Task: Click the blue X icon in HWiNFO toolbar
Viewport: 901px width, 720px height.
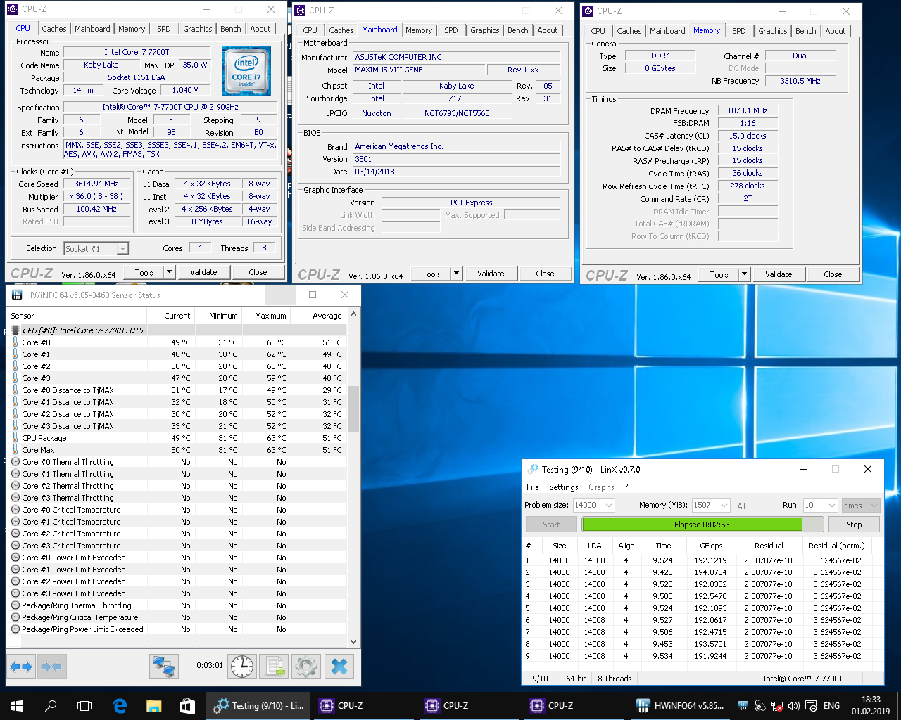Action: coord(339,666)
